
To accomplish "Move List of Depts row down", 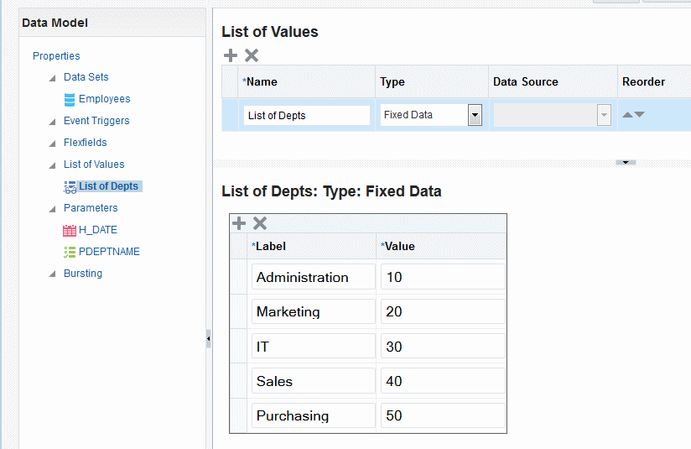I will (x=640, y=115).
